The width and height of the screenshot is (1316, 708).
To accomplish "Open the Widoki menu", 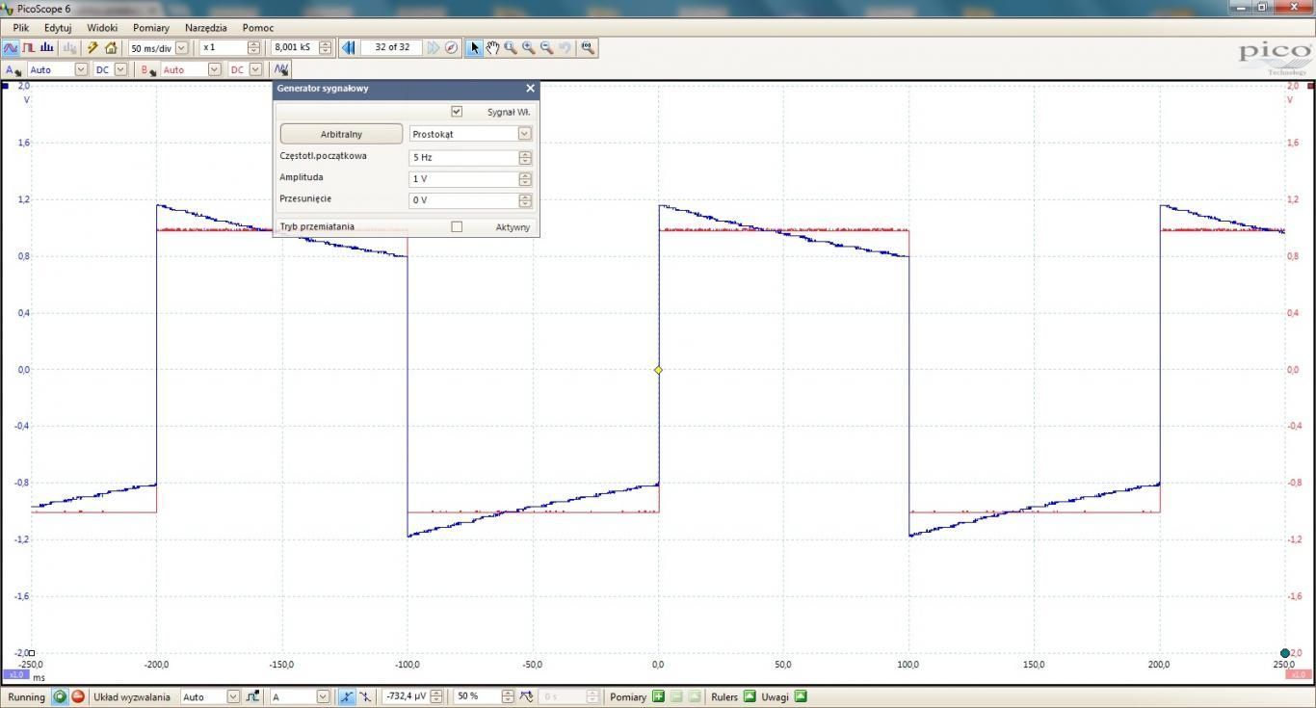I will (x=102, y=28).
